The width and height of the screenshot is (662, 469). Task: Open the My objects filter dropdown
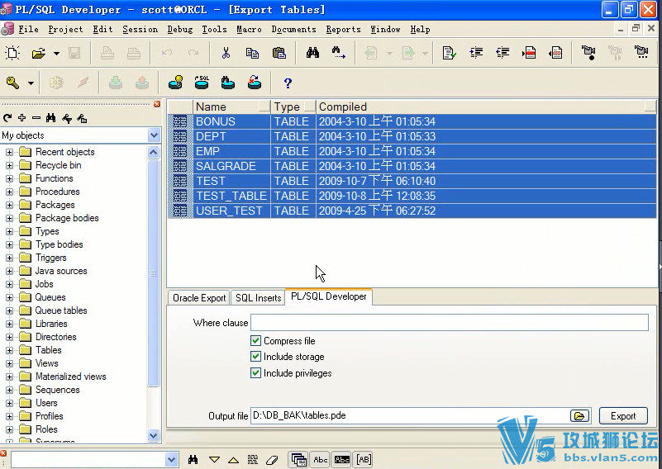click(x=154, y=135)
